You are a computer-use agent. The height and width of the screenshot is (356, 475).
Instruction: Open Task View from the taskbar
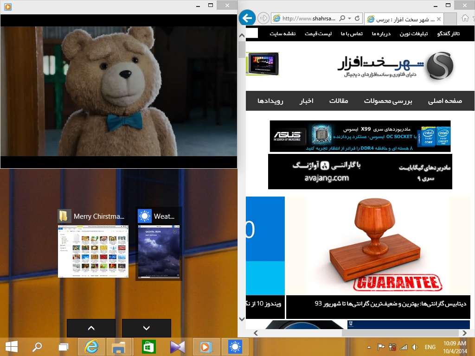[x=63, y=347]
